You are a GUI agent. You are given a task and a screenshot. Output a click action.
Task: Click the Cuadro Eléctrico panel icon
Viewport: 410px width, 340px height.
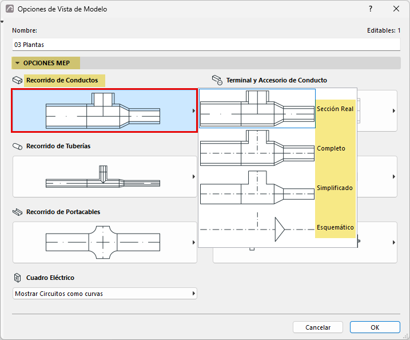click(18, 278)
